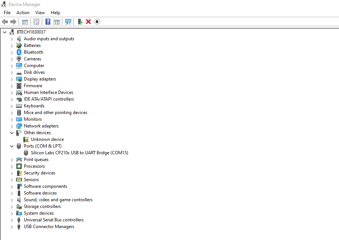Viewport: 339px width, 240px height.
Task: Select Silicon Labs CP210x USB to UART Bridge
Action: tap(79, 153)
